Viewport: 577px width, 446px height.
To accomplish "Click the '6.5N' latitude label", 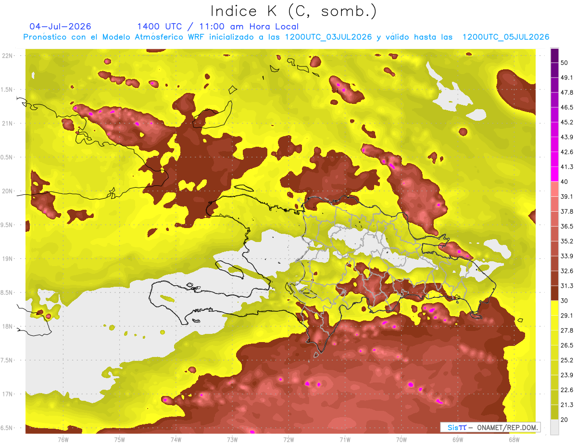I will pyautogui.click(x=7, y=428).
